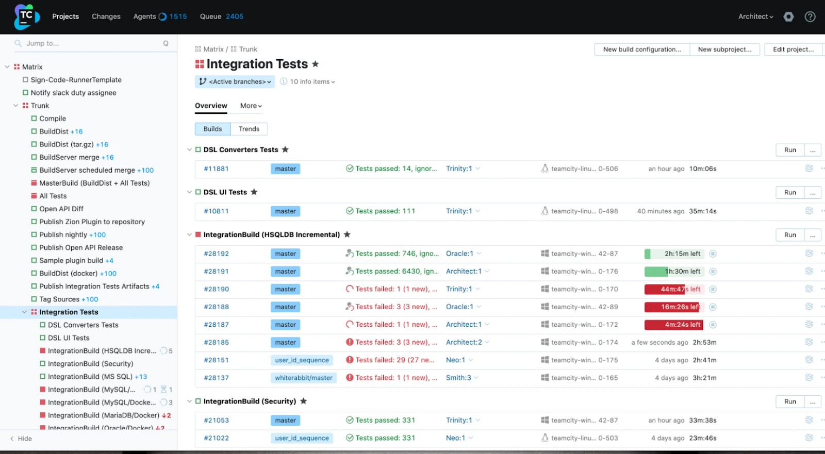This screenshot has width=825, height=454.
Task: Click the search magnifier in Jump to field
Action: [18, 43]
